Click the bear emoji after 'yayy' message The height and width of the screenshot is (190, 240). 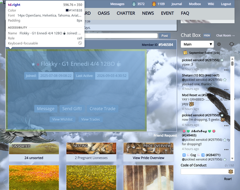coord(192,104)
